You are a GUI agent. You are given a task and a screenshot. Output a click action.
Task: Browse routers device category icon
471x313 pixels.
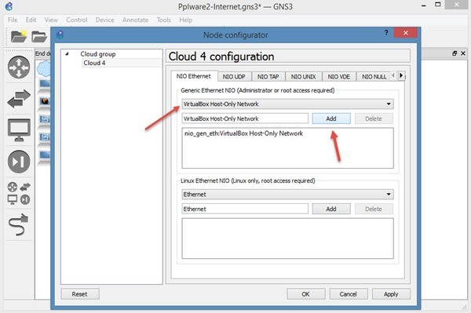(19, 67)
